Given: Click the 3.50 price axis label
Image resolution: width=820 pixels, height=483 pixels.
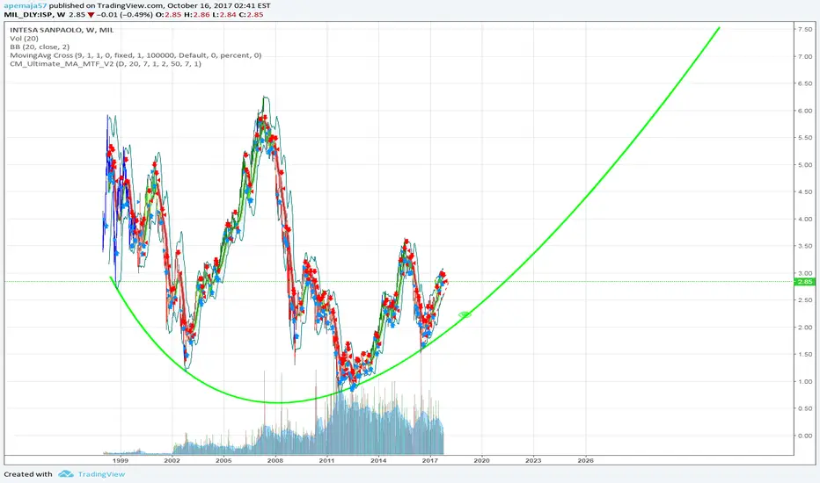Looking at the screenshot, I should click(804, 246).
